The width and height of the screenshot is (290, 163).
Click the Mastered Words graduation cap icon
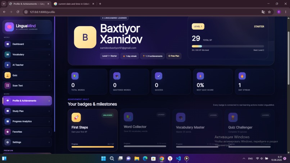pyautogui.click(x=117, y=76)
